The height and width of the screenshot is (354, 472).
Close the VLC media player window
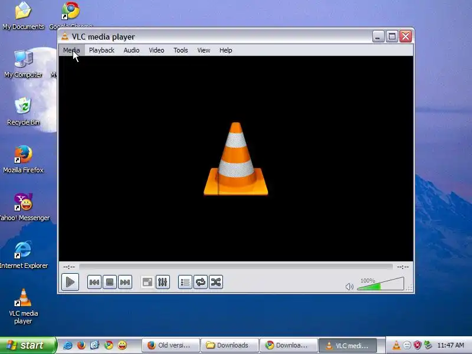point(405,37)
